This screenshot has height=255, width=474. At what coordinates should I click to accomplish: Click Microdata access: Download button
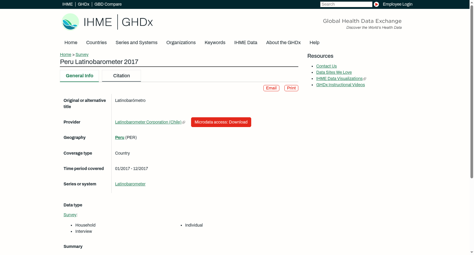(x=221, y=122)
